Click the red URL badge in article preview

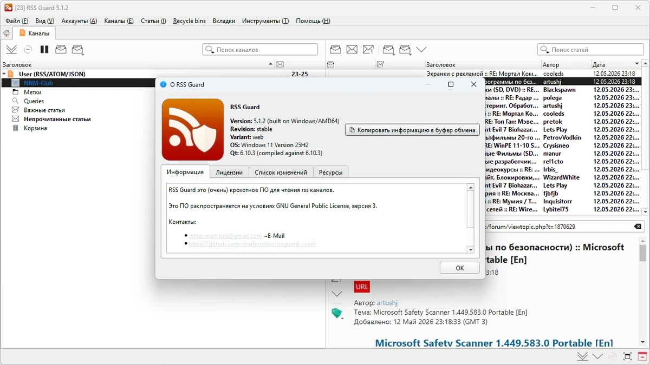pyautogui.click(x=362, y=287)
